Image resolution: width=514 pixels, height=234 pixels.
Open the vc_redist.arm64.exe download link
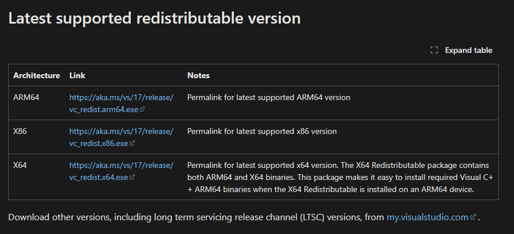click(x=121, y=103)
